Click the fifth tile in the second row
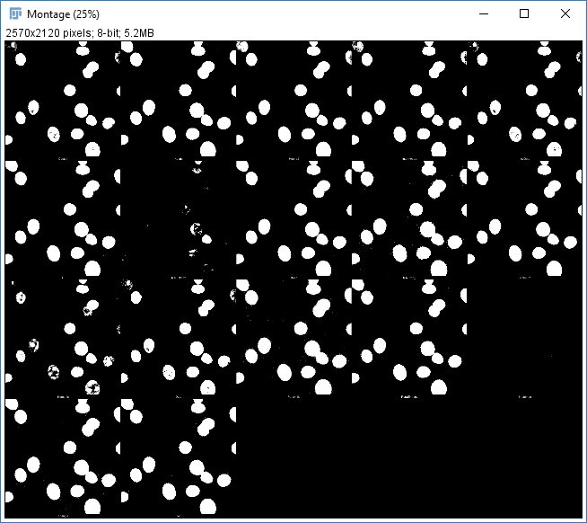This screenshot has width=587, height=523. pos(524,218)
